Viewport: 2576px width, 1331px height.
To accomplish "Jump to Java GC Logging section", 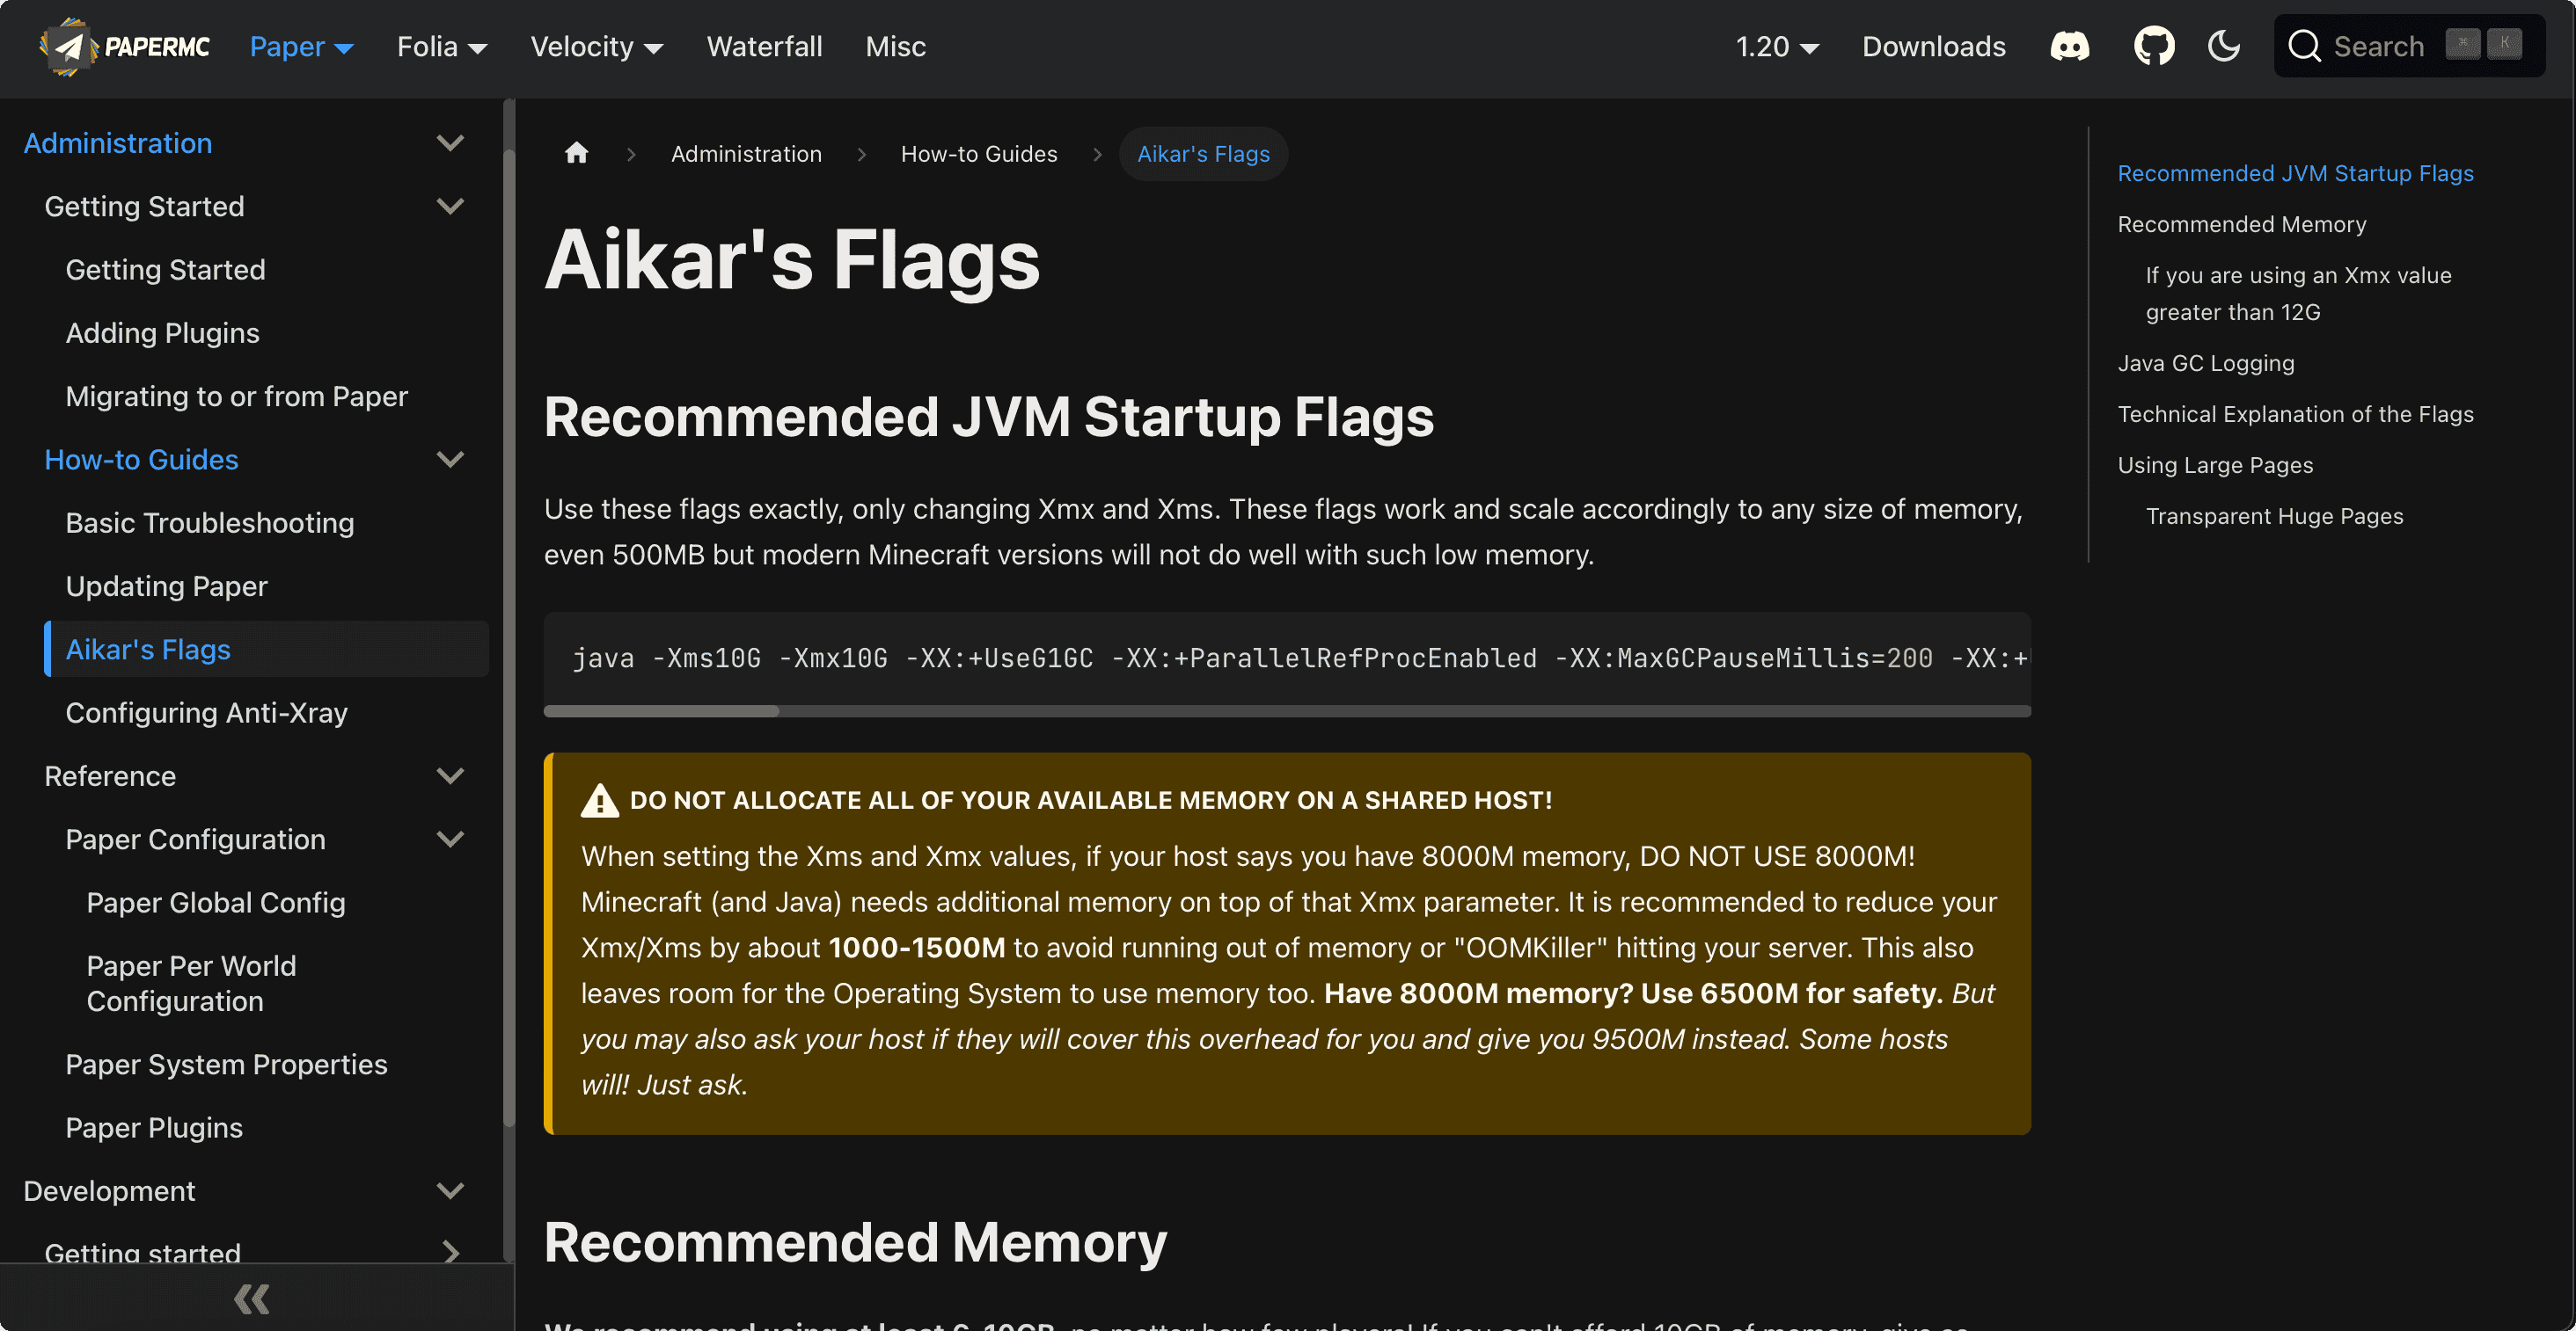I will [x=2205, y=363].
